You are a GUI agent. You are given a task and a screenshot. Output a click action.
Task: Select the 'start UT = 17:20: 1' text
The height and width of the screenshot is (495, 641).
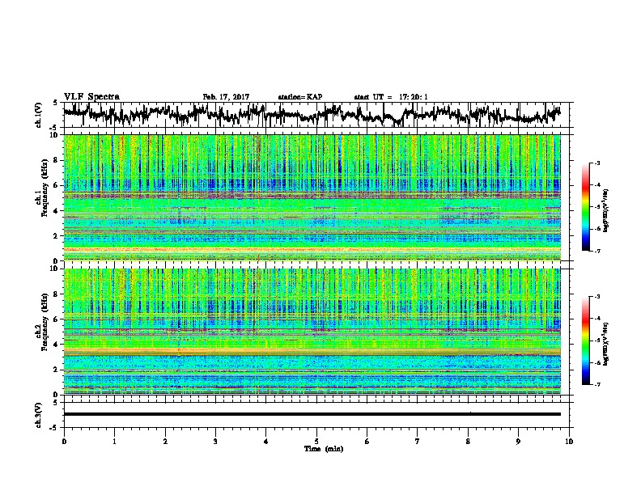click(x=391, y=97)
